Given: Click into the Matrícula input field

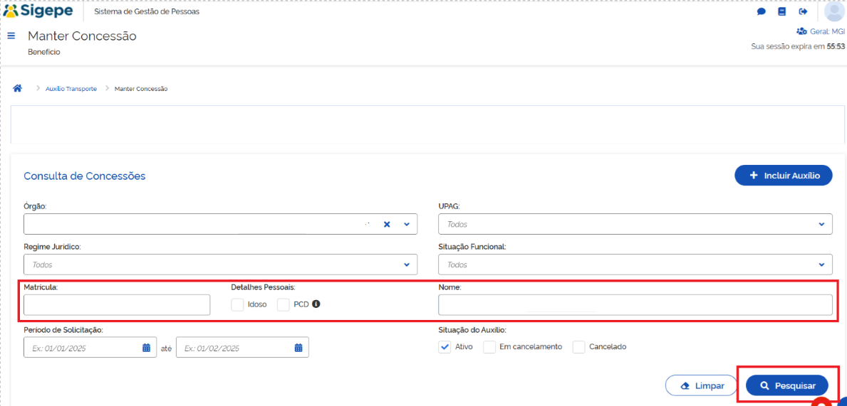Looking at the screenshot, I should point(117,304).
